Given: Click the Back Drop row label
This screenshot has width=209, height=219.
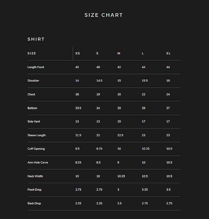Looking at the screenshot, I should (x=34, y=203).
